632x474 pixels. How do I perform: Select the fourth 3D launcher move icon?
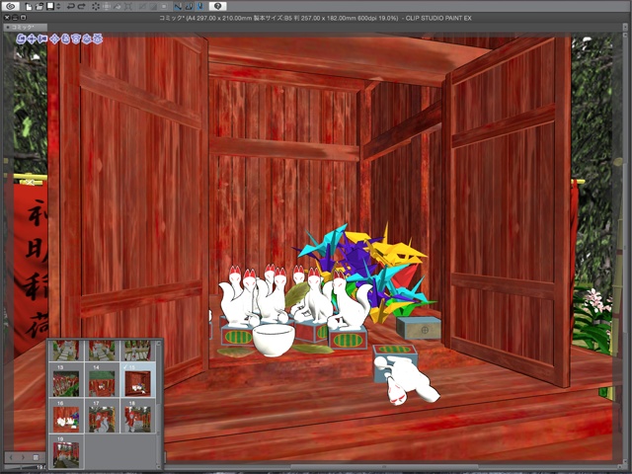tap(55, 39)
